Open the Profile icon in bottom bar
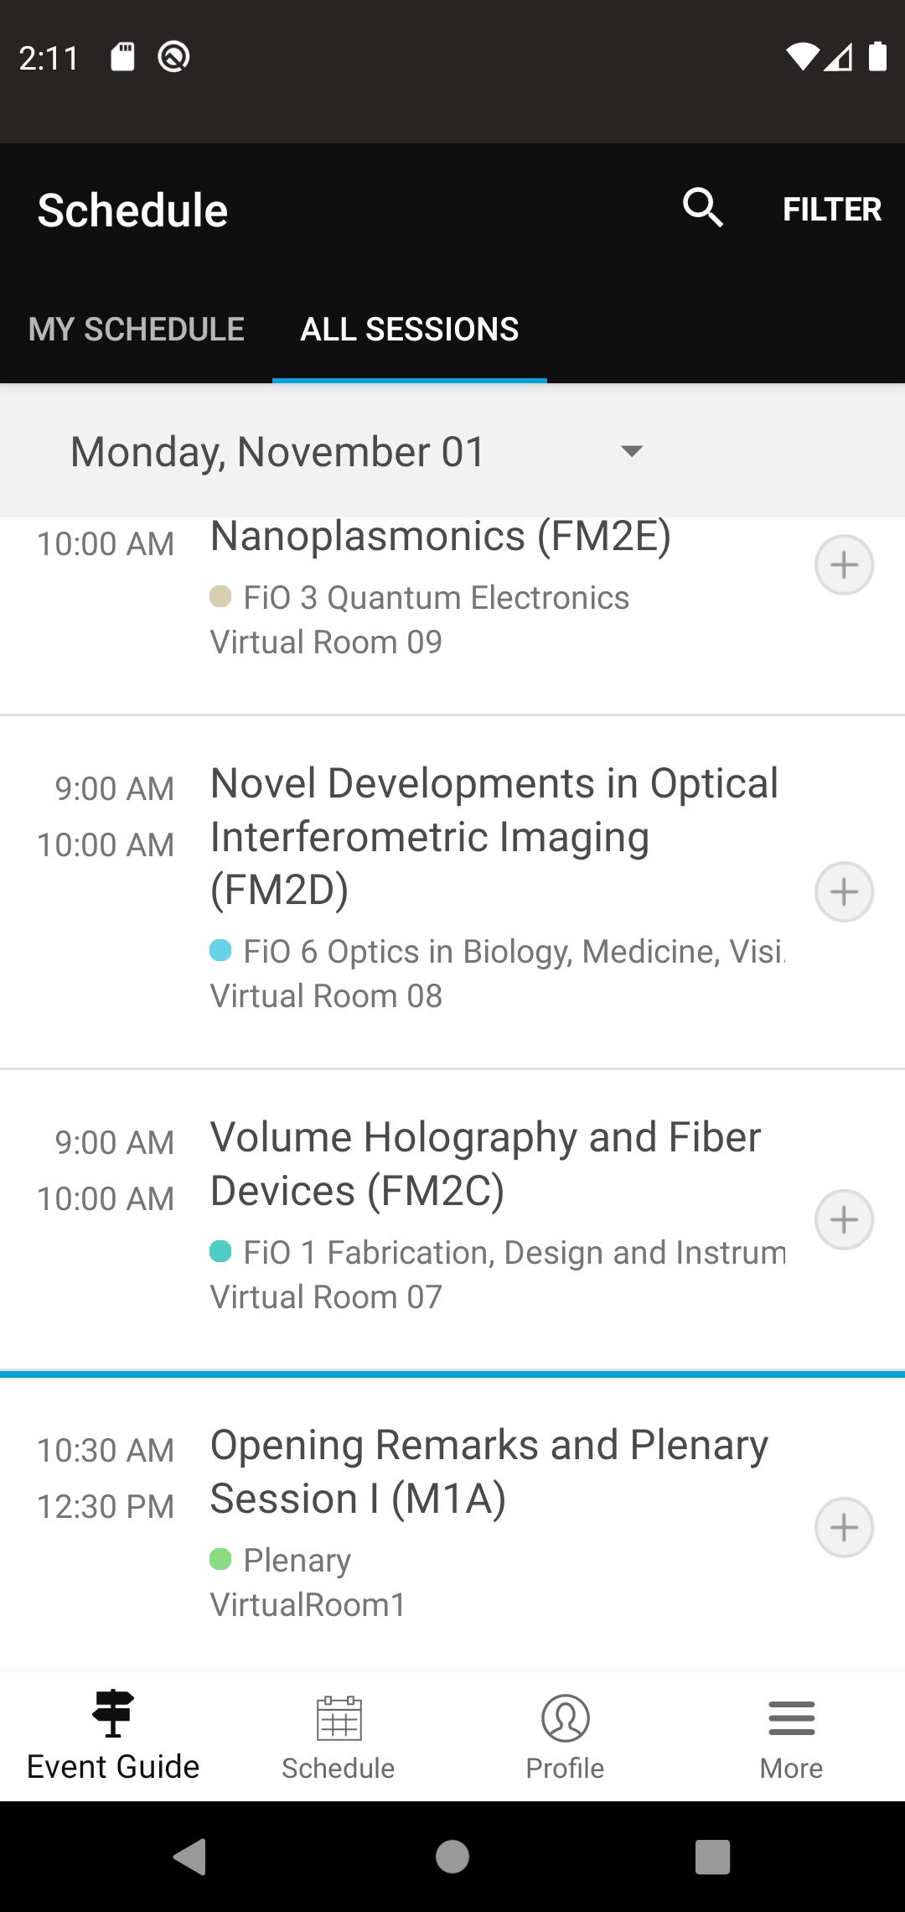 tap(565, 1717)
